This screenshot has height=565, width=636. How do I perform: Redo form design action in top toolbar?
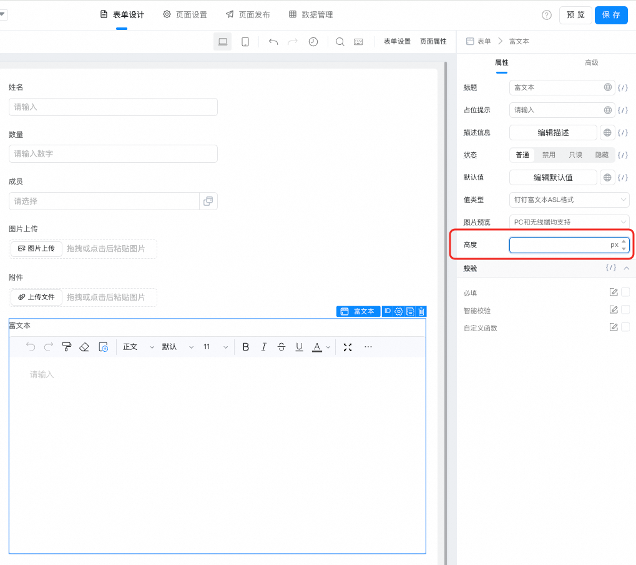tap(293, 42)
